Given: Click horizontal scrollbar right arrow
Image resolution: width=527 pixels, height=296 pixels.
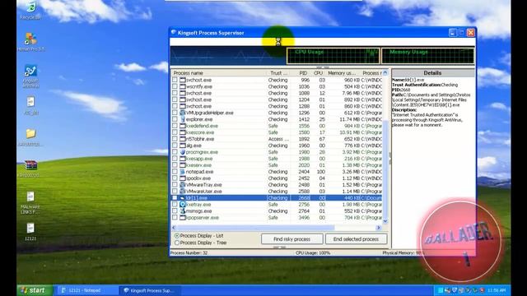Looking at the screenshot, I should pos(379,228).
